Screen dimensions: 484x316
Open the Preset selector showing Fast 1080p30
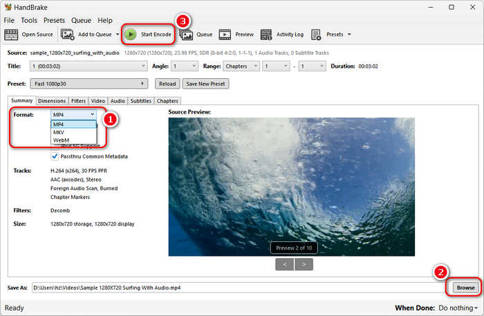89,84
